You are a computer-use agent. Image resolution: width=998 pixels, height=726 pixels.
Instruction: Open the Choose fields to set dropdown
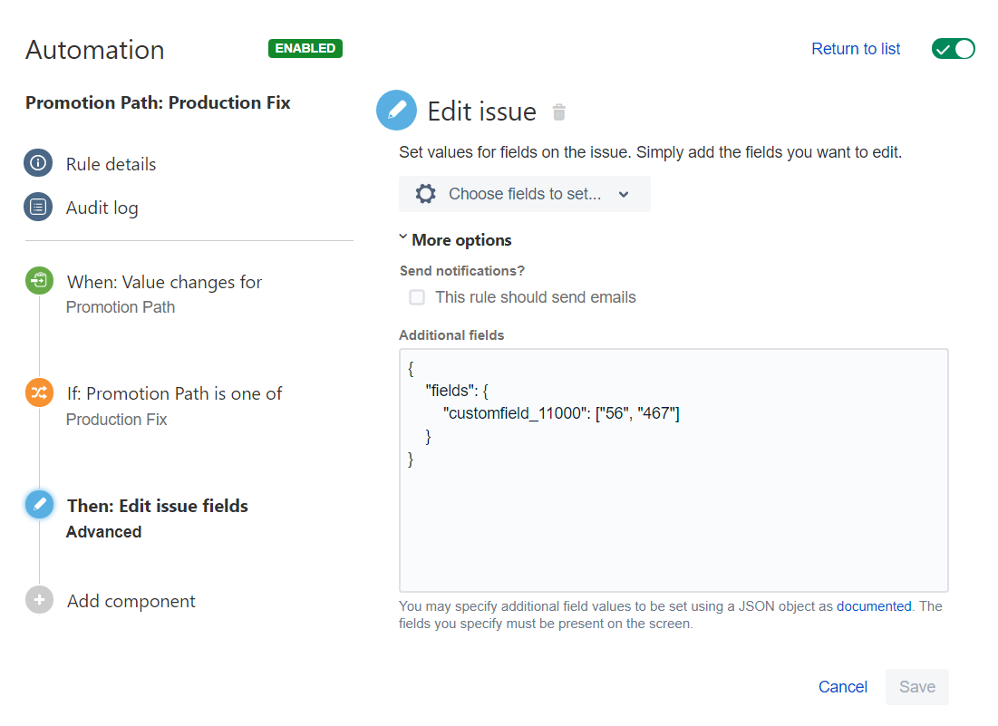[524, 194]
